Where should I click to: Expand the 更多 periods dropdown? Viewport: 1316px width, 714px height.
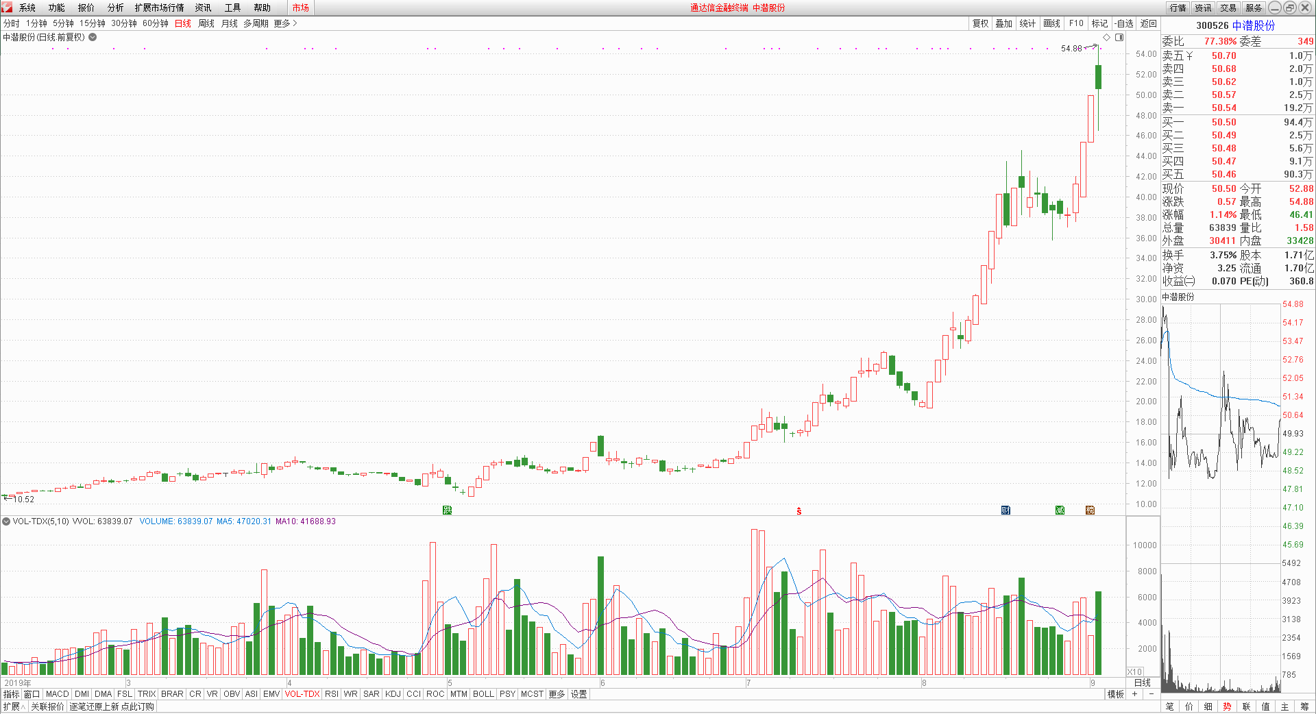click(x=285, y=23)
